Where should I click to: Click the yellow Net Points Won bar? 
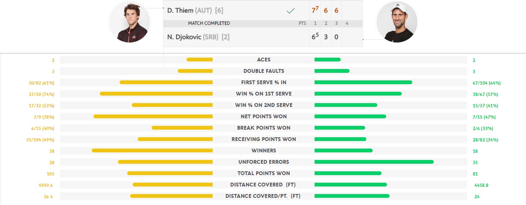pos(153,116)
